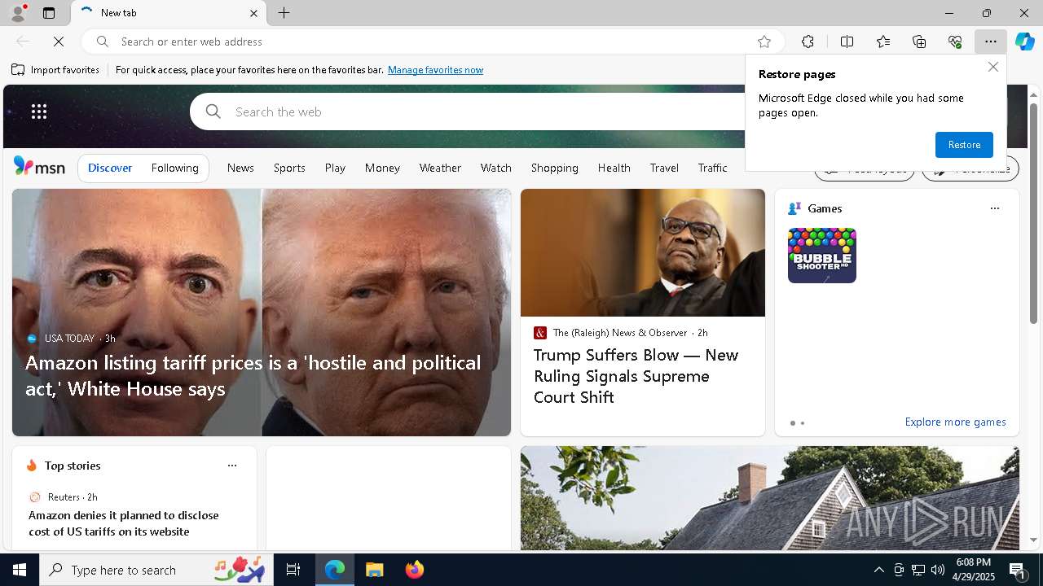This screenshot has height=586, width=1043.
Task: Open Settings and more menu
Action: 991,42
